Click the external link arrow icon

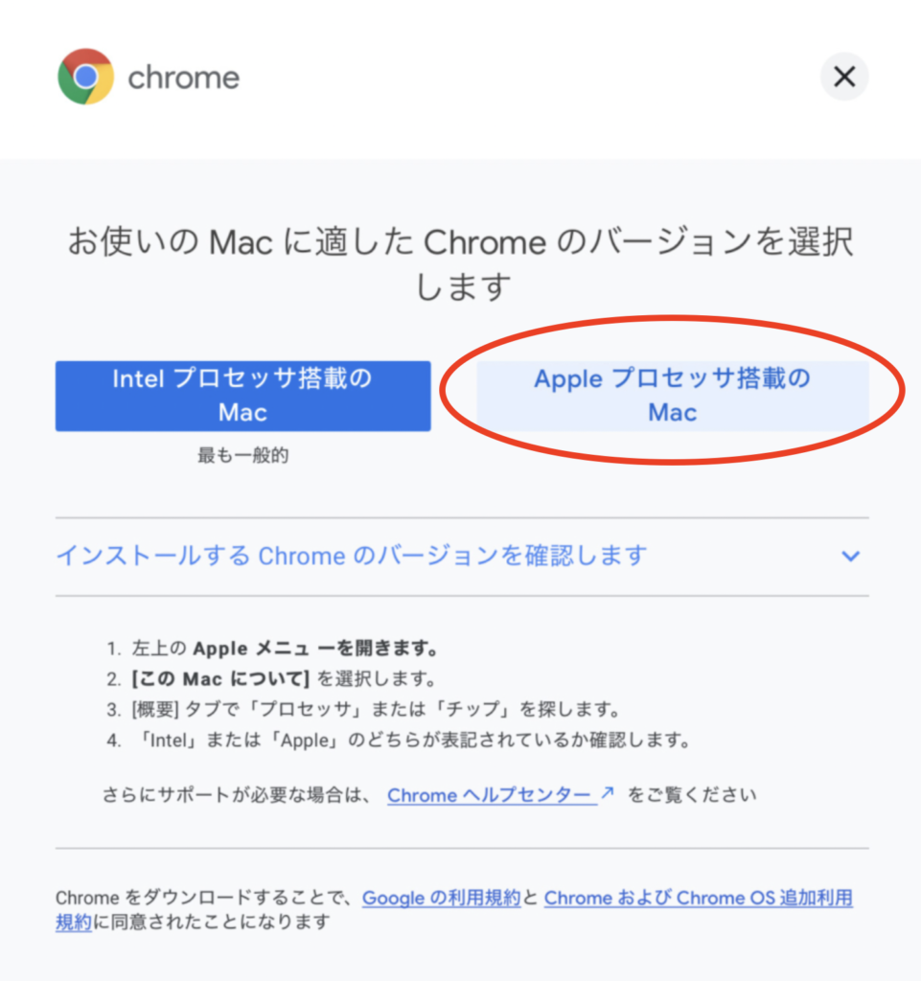(x=607, y=793)
